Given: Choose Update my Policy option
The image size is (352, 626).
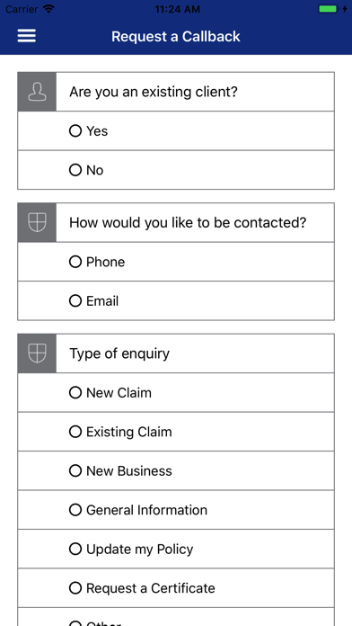Looking at the screenshot, I should 176,549.
